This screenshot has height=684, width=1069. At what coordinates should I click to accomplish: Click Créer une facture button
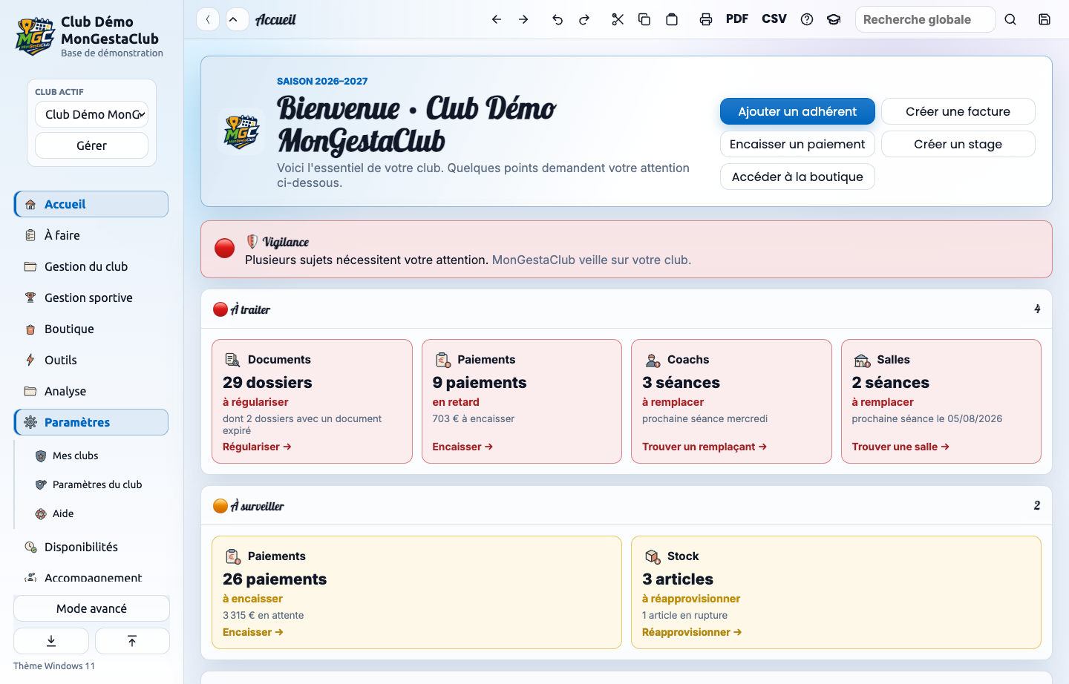click(958, 111)
